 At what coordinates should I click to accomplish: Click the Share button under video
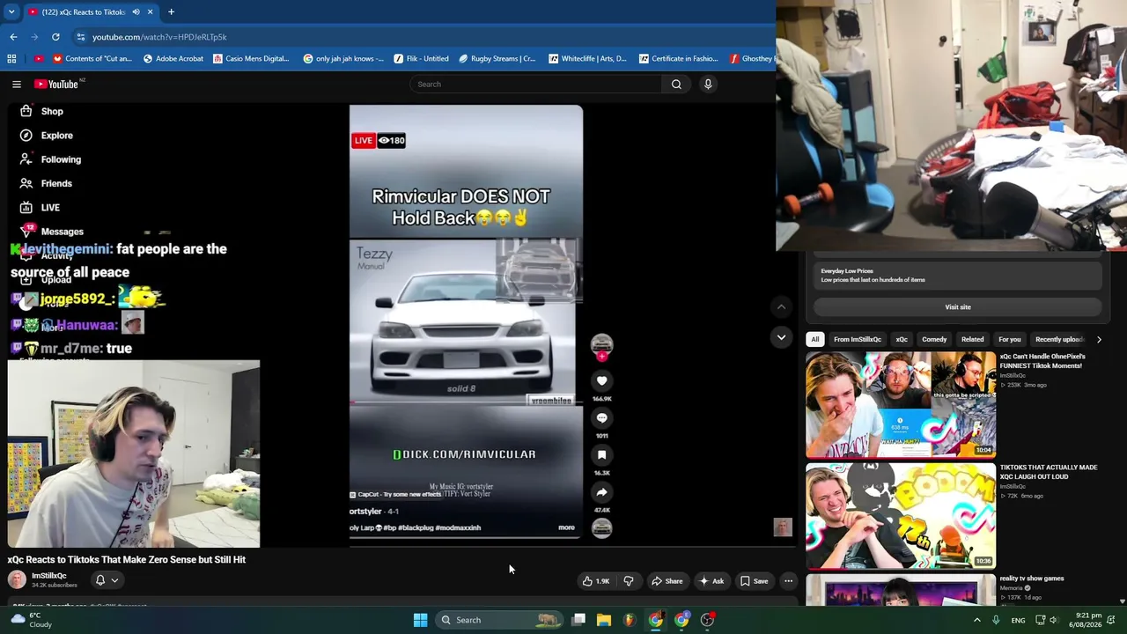click(x=667, y=581)
